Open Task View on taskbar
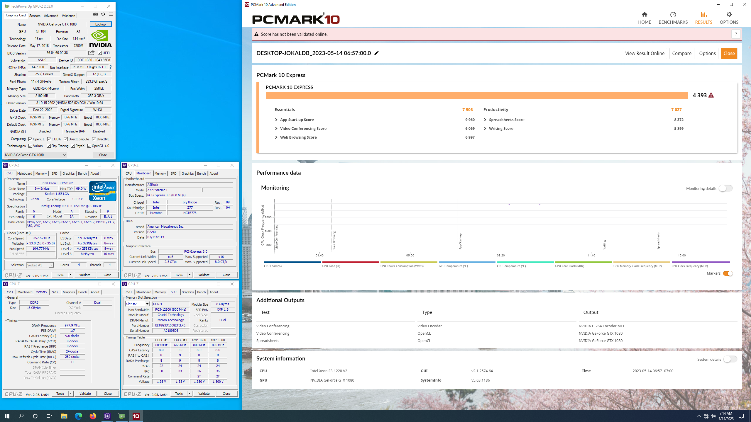751x422 pixels. click(49, 416)
